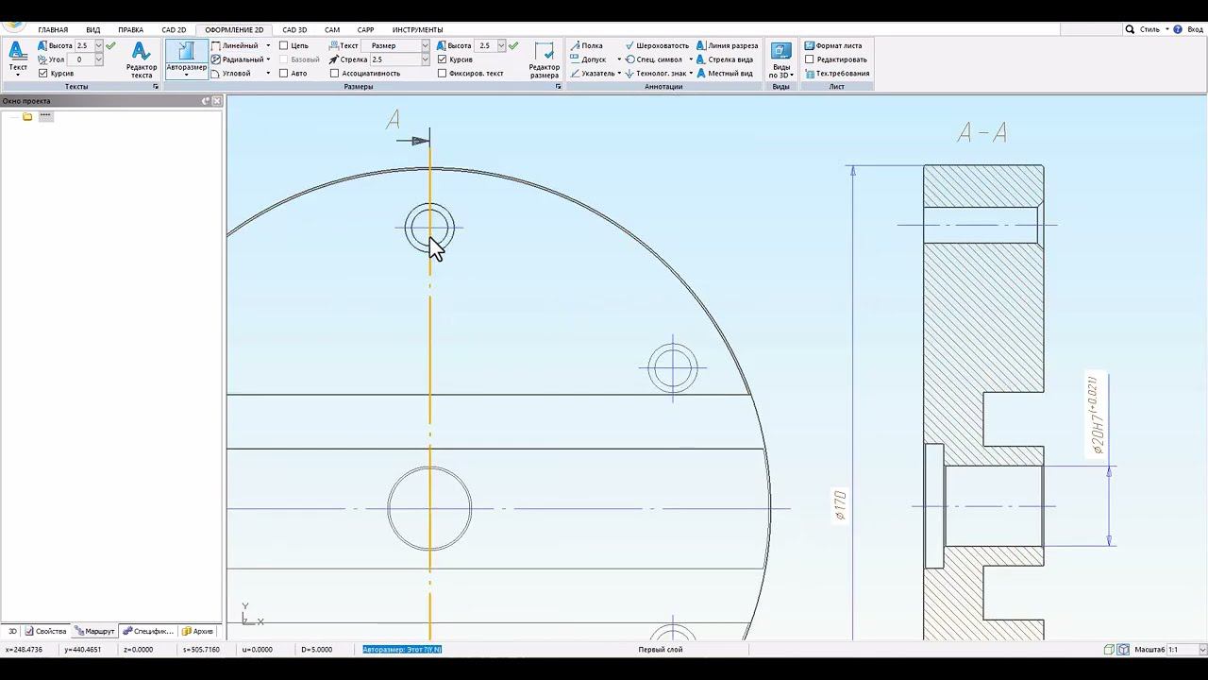Screen dimensions: 1208x680
Task: Close the Окно проекта panel
Action: (217, 101)
